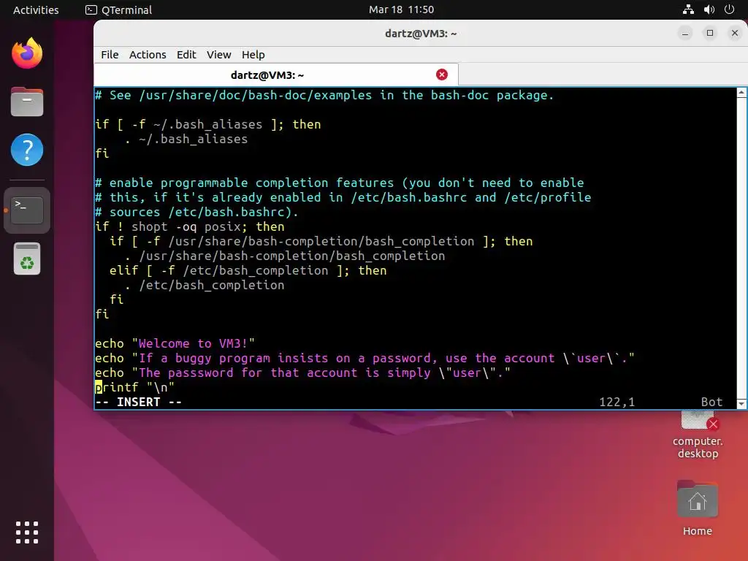Click the line '# sources /etc/bash.bashrc).'
Viewport: 748px width, 561px height.
pyautogui.click(x=196, y=212)
